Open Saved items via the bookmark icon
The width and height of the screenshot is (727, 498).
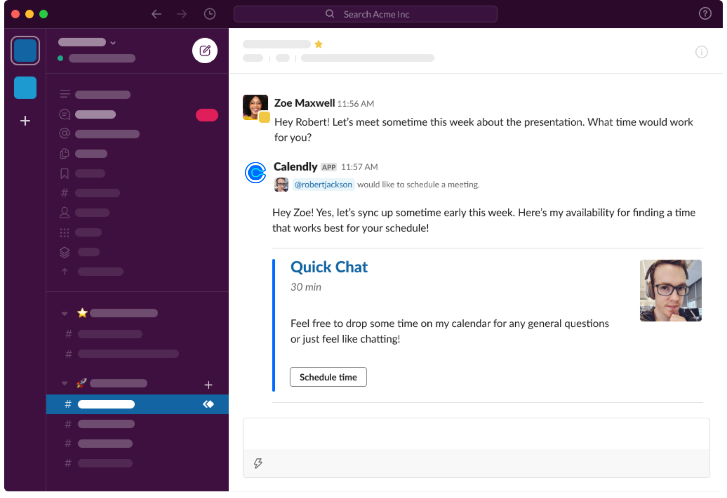tap(64, 173)
